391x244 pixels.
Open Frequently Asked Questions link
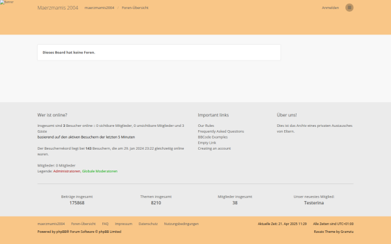(221, 131)
